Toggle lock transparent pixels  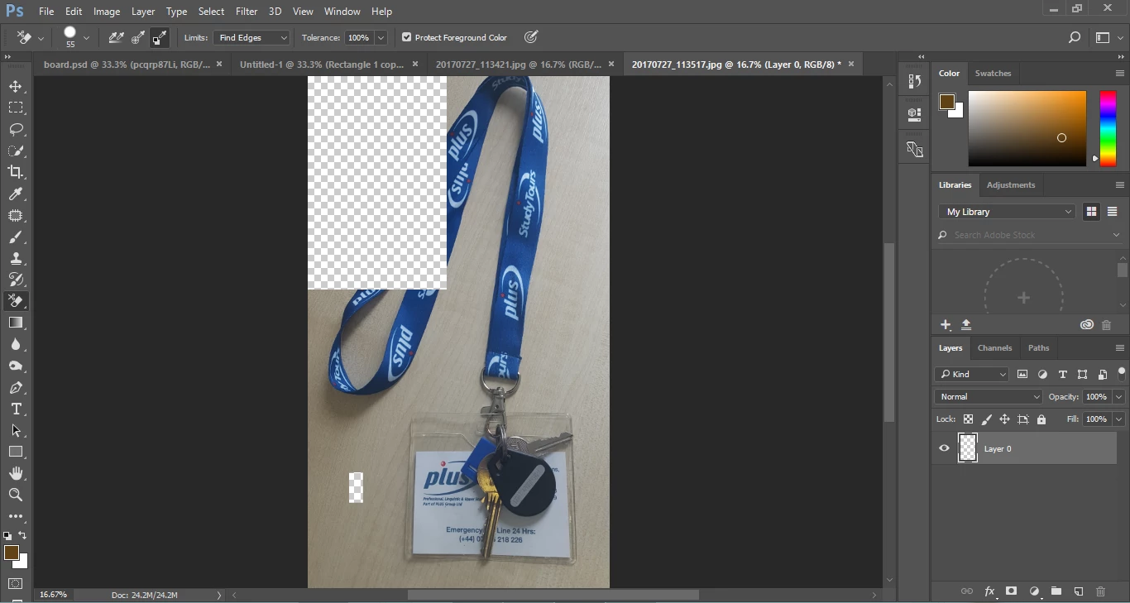pos(968,419)
